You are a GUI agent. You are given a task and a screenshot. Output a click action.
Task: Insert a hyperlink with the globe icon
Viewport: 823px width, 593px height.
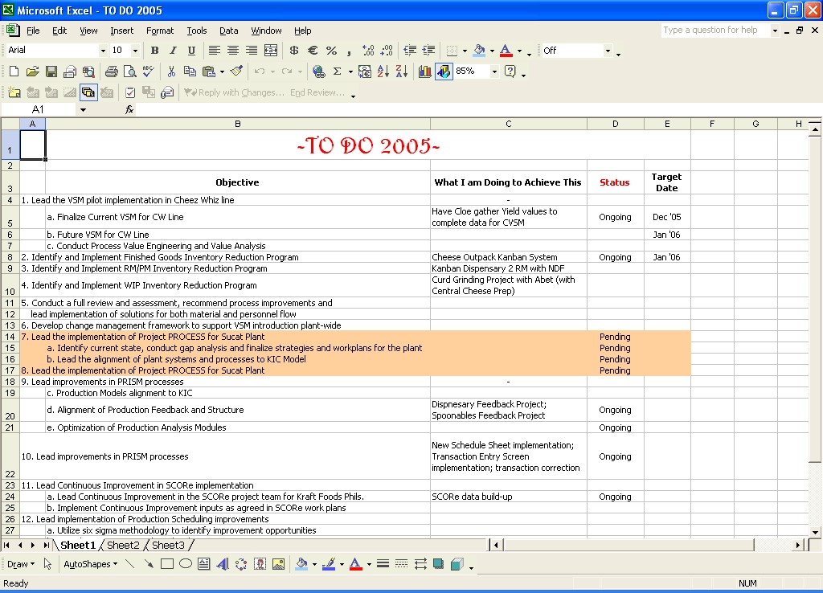coord(318,72)
